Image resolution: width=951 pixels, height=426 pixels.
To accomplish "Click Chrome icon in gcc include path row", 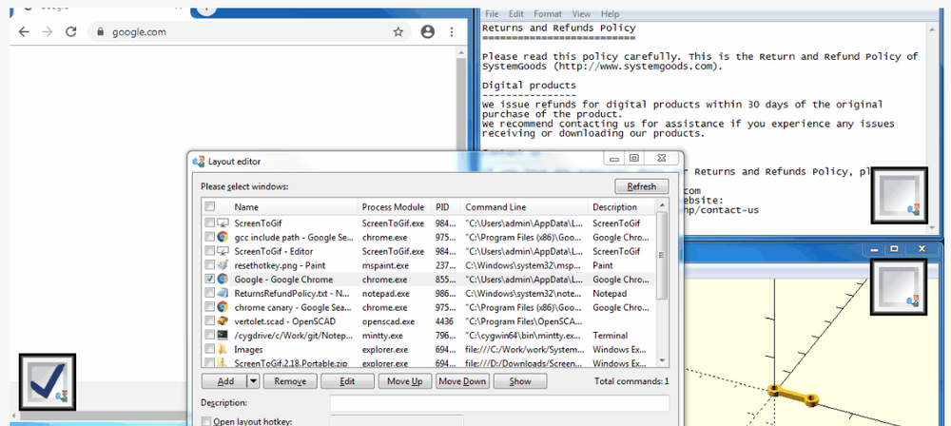I will click(x=223, y=238).
